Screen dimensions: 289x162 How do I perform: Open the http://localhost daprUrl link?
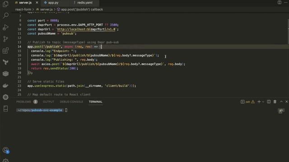click(x=86, y=29)
